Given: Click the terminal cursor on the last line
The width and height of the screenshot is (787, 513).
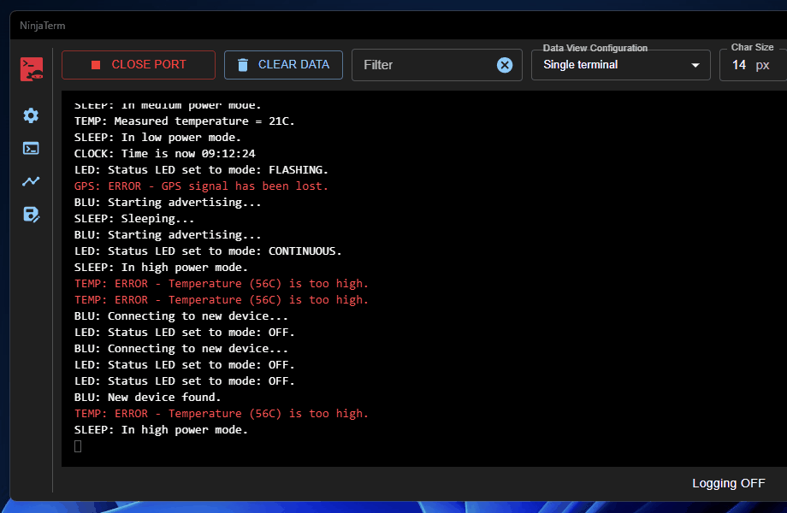Looking at the screenshot, I should point(78,446).
